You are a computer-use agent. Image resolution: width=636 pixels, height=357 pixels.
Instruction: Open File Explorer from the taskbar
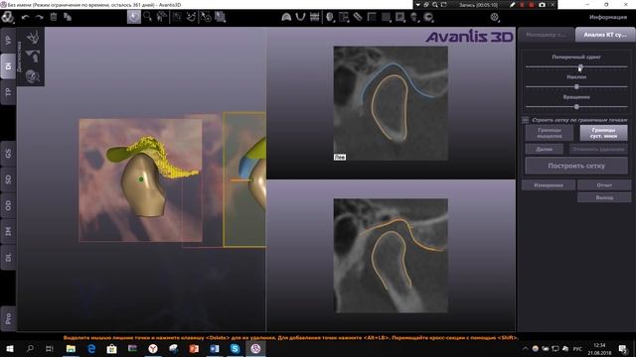tap(71, 348)
